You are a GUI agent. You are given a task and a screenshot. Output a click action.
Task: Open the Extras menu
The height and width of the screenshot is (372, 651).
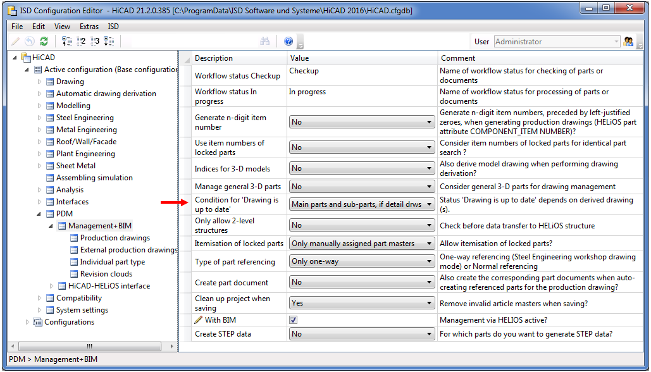click(x=89, y=27)
